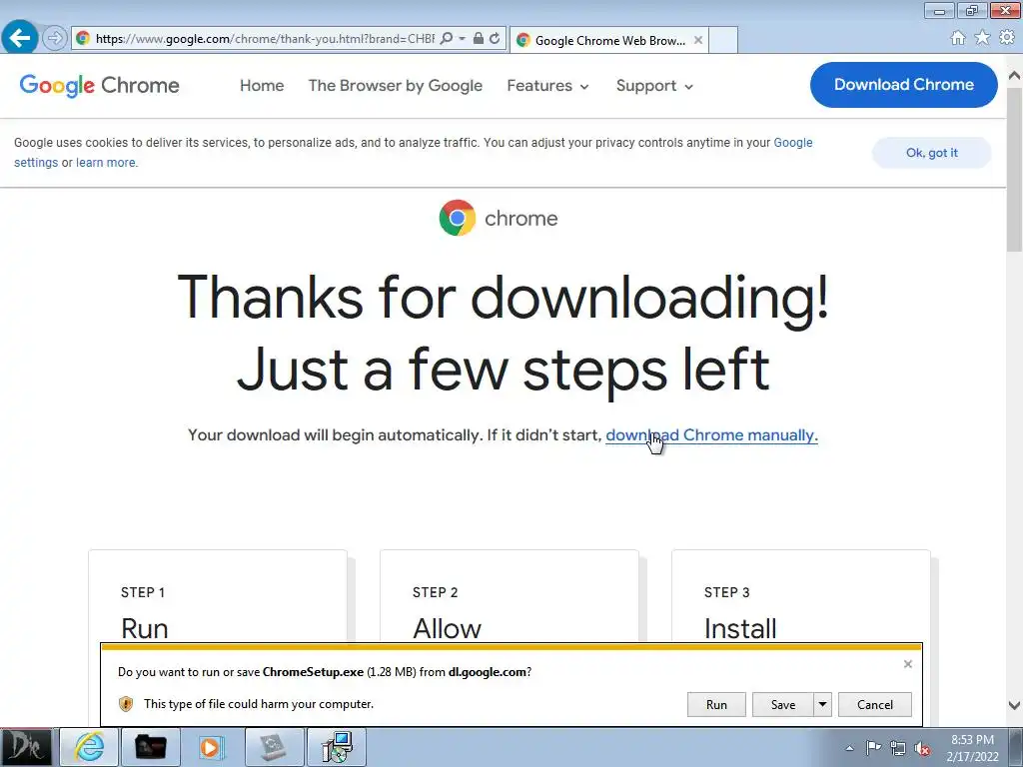This screenshot has width=1023, height=767.
Task: Cancel the ChromeSetup.exe download
Action: (875, 704)
